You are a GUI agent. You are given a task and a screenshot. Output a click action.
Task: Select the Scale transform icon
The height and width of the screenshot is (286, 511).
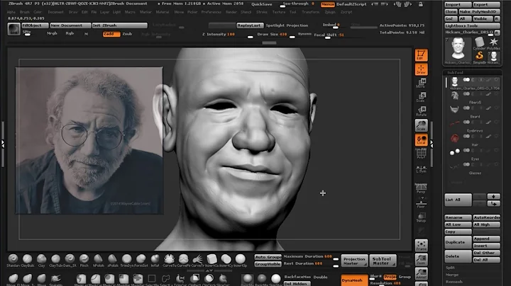(x=421, y=97)
